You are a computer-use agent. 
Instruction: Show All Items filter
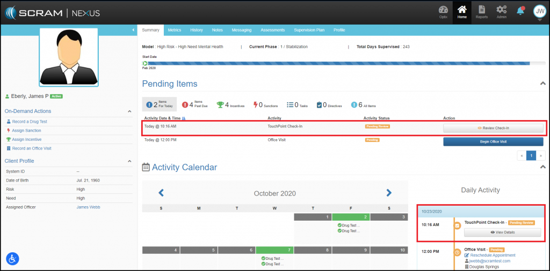pos(364,105)
